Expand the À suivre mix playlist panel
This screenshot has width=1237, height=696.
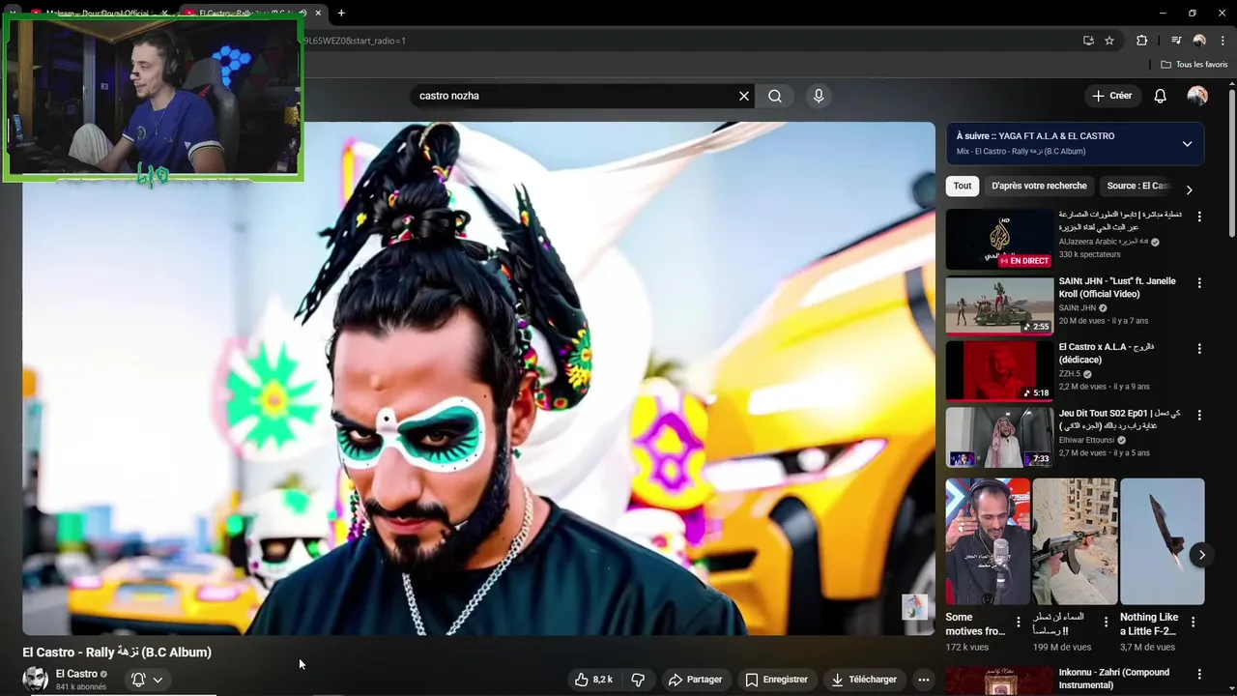[x=1187, y=144]
